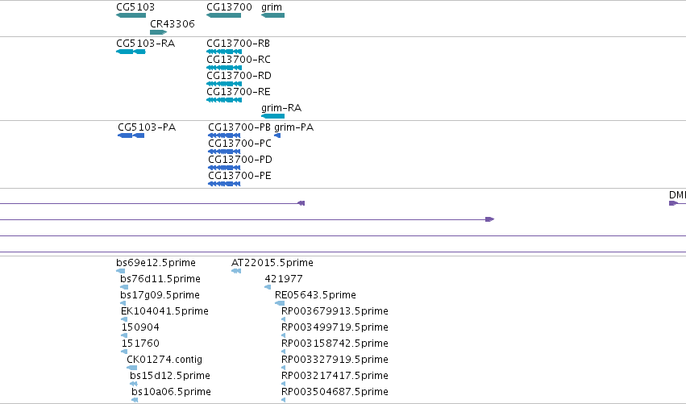Select the CG13700 gene arrow
The image size is (686, 404).
click(x=223, y=15)
